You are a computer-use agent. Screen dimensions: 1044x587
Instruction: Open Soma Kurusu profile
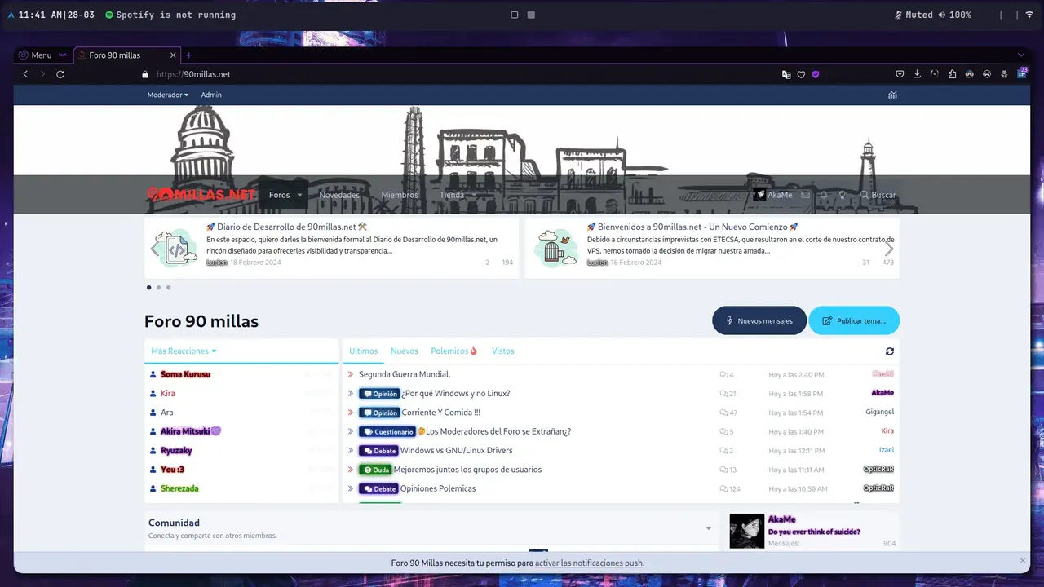tap(185, 374)
